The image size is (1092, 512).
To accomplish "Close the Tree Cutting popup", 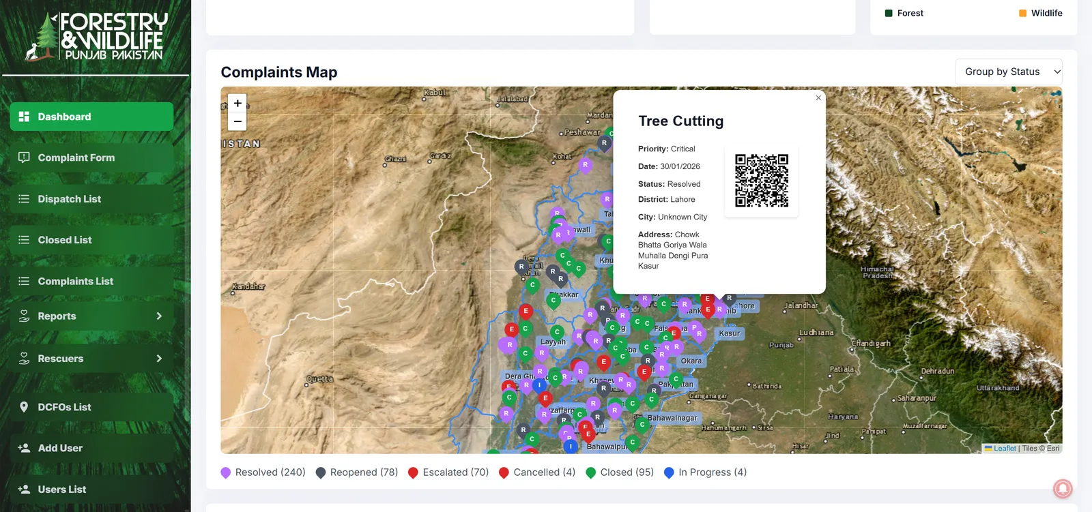I will pos(818,98).
